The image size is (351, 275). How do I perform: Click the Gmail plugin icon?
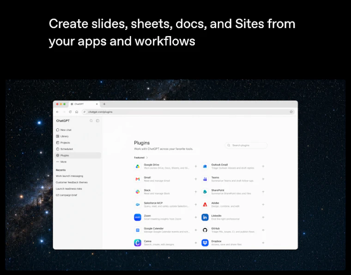(x=138, y=179)
